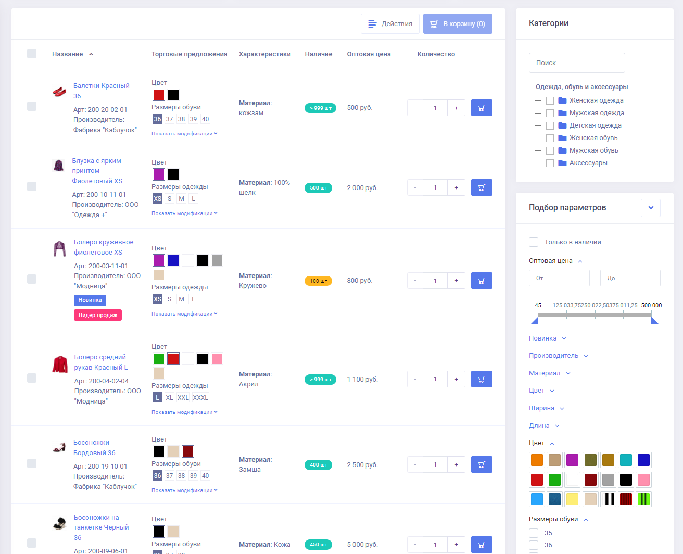This screenshot has width=683, height=554.
Task: Click the Женская одежда folder icon
Action: coord(562,100)
